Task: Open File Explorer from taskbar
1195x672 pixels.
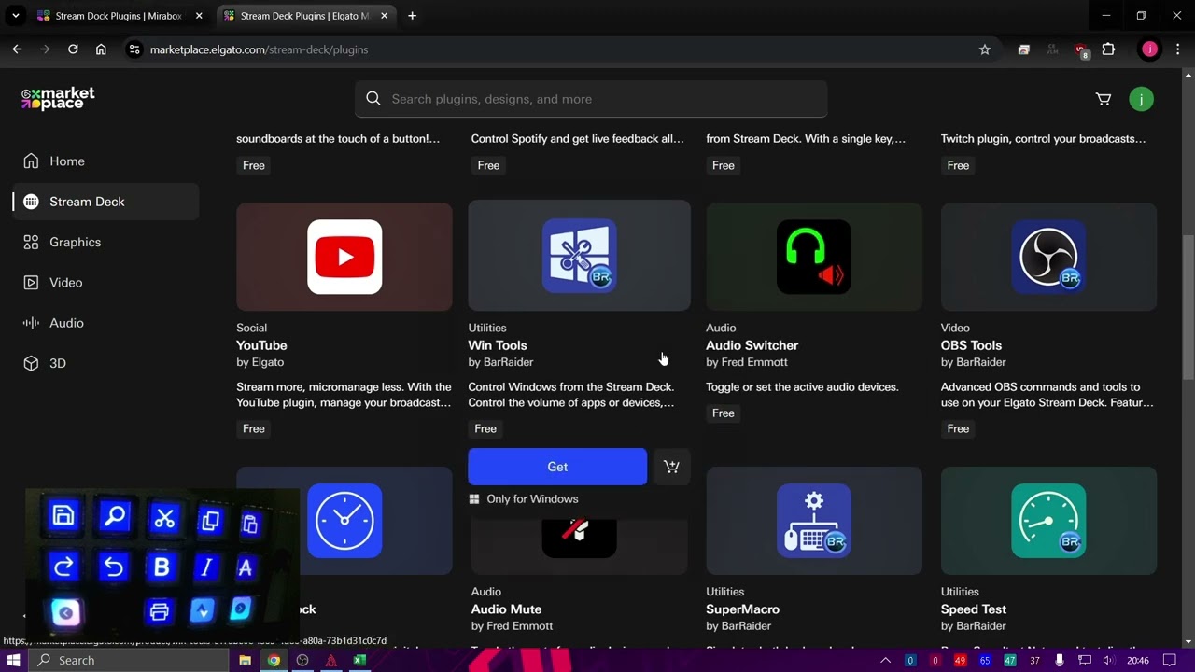Action: [x=245, y=661]
